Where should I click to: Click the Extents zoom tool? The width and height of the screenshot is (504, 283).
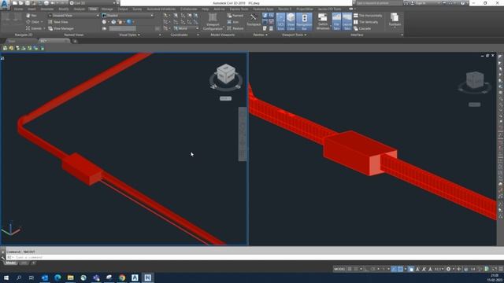[x=34, y=28]
